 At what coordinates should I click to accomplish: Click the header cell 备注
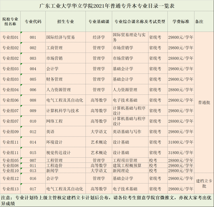pyautogui.click(x=204, y=21)
